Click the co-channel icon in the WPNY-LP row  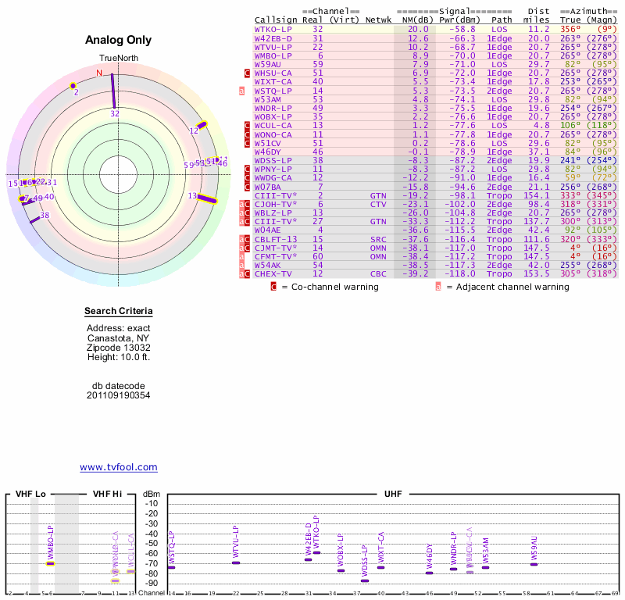(x=248, y=169)
